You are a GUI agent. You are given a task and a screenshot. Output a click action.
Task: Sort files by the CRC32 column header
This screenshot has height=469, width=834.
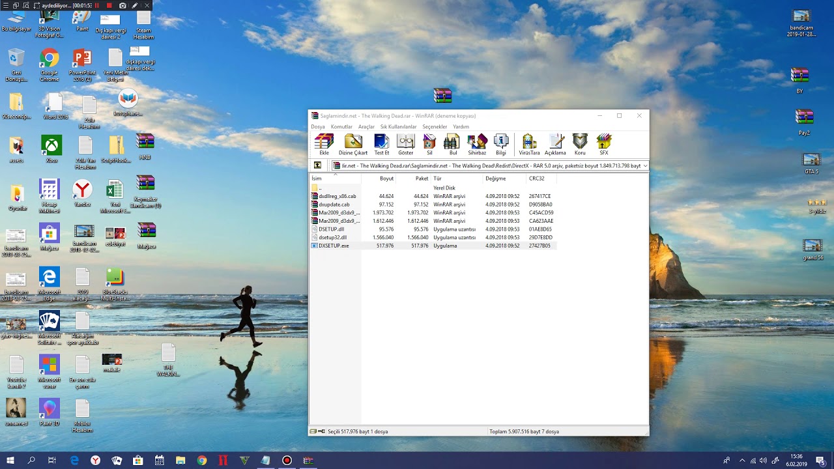point(541,178)
